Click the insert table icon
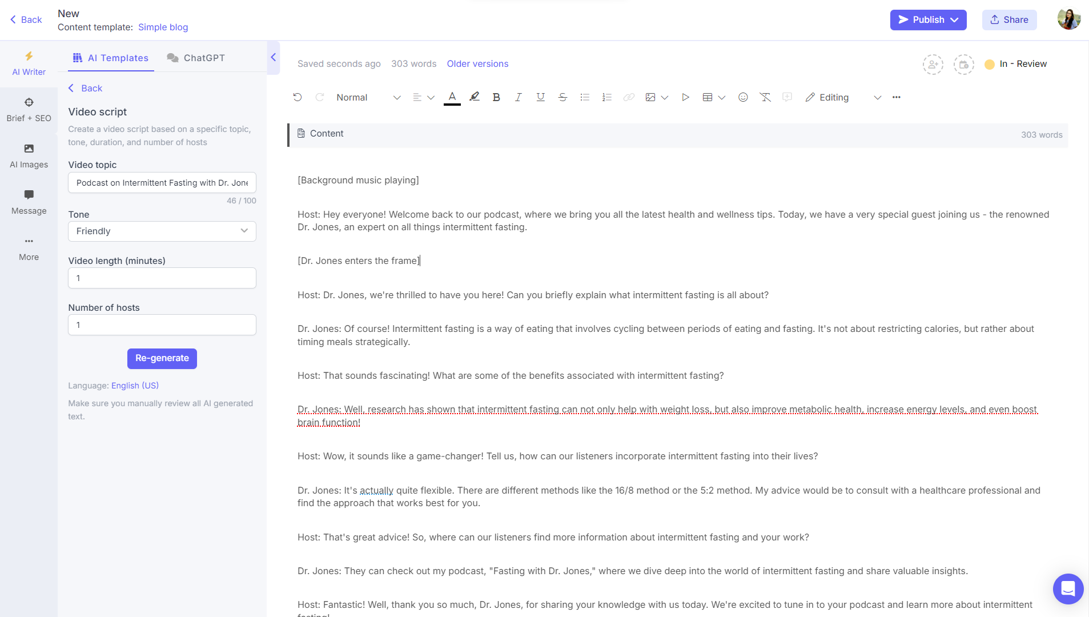 [708, 97]
